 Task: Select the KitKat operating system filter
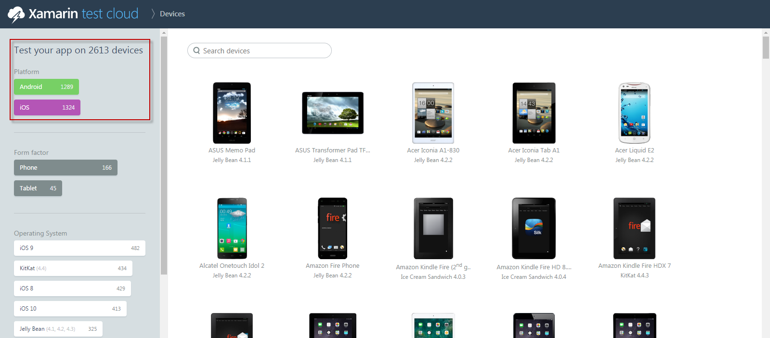click(73, 268)
